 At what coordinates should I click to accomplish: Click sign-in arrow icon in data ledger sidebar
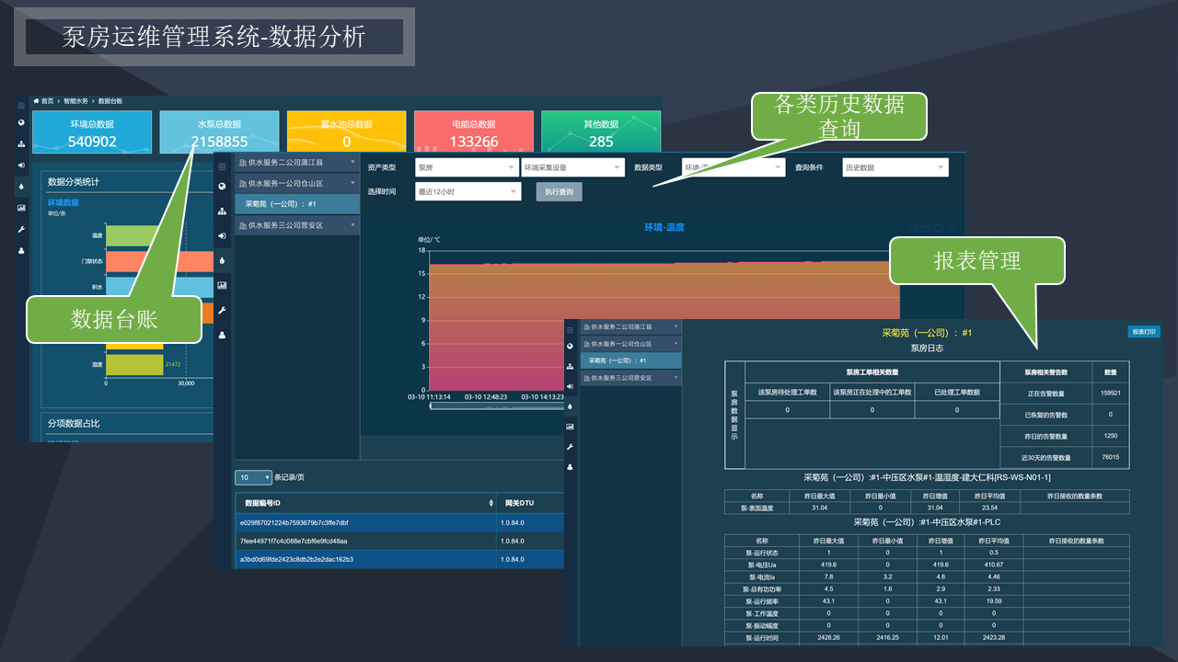21,165
